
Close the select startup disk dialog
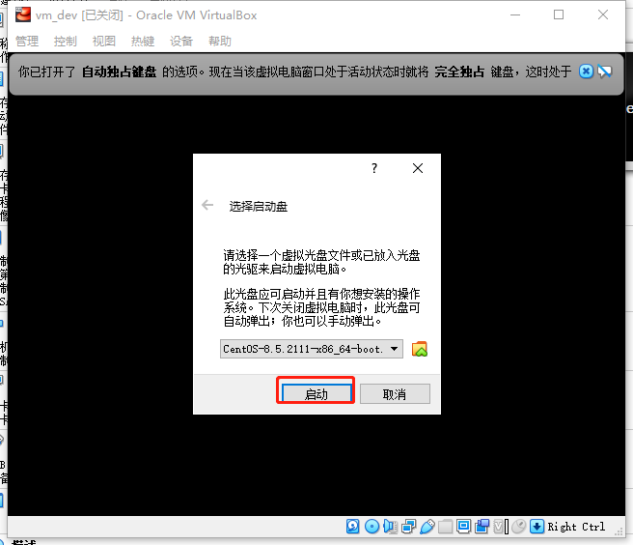pyautogui.click(x=418, y=168)
